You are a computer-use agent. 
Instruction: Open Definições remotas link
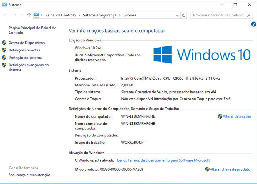[24, 50]
